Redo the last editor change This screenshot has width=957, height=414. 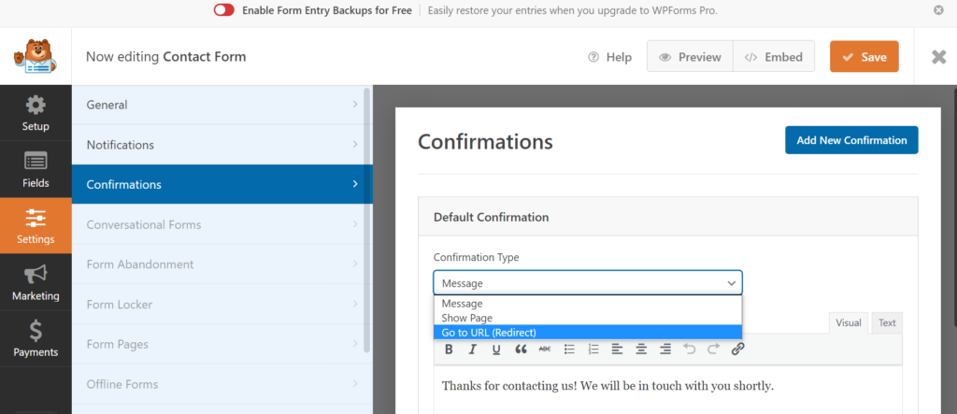click(713, 350)
